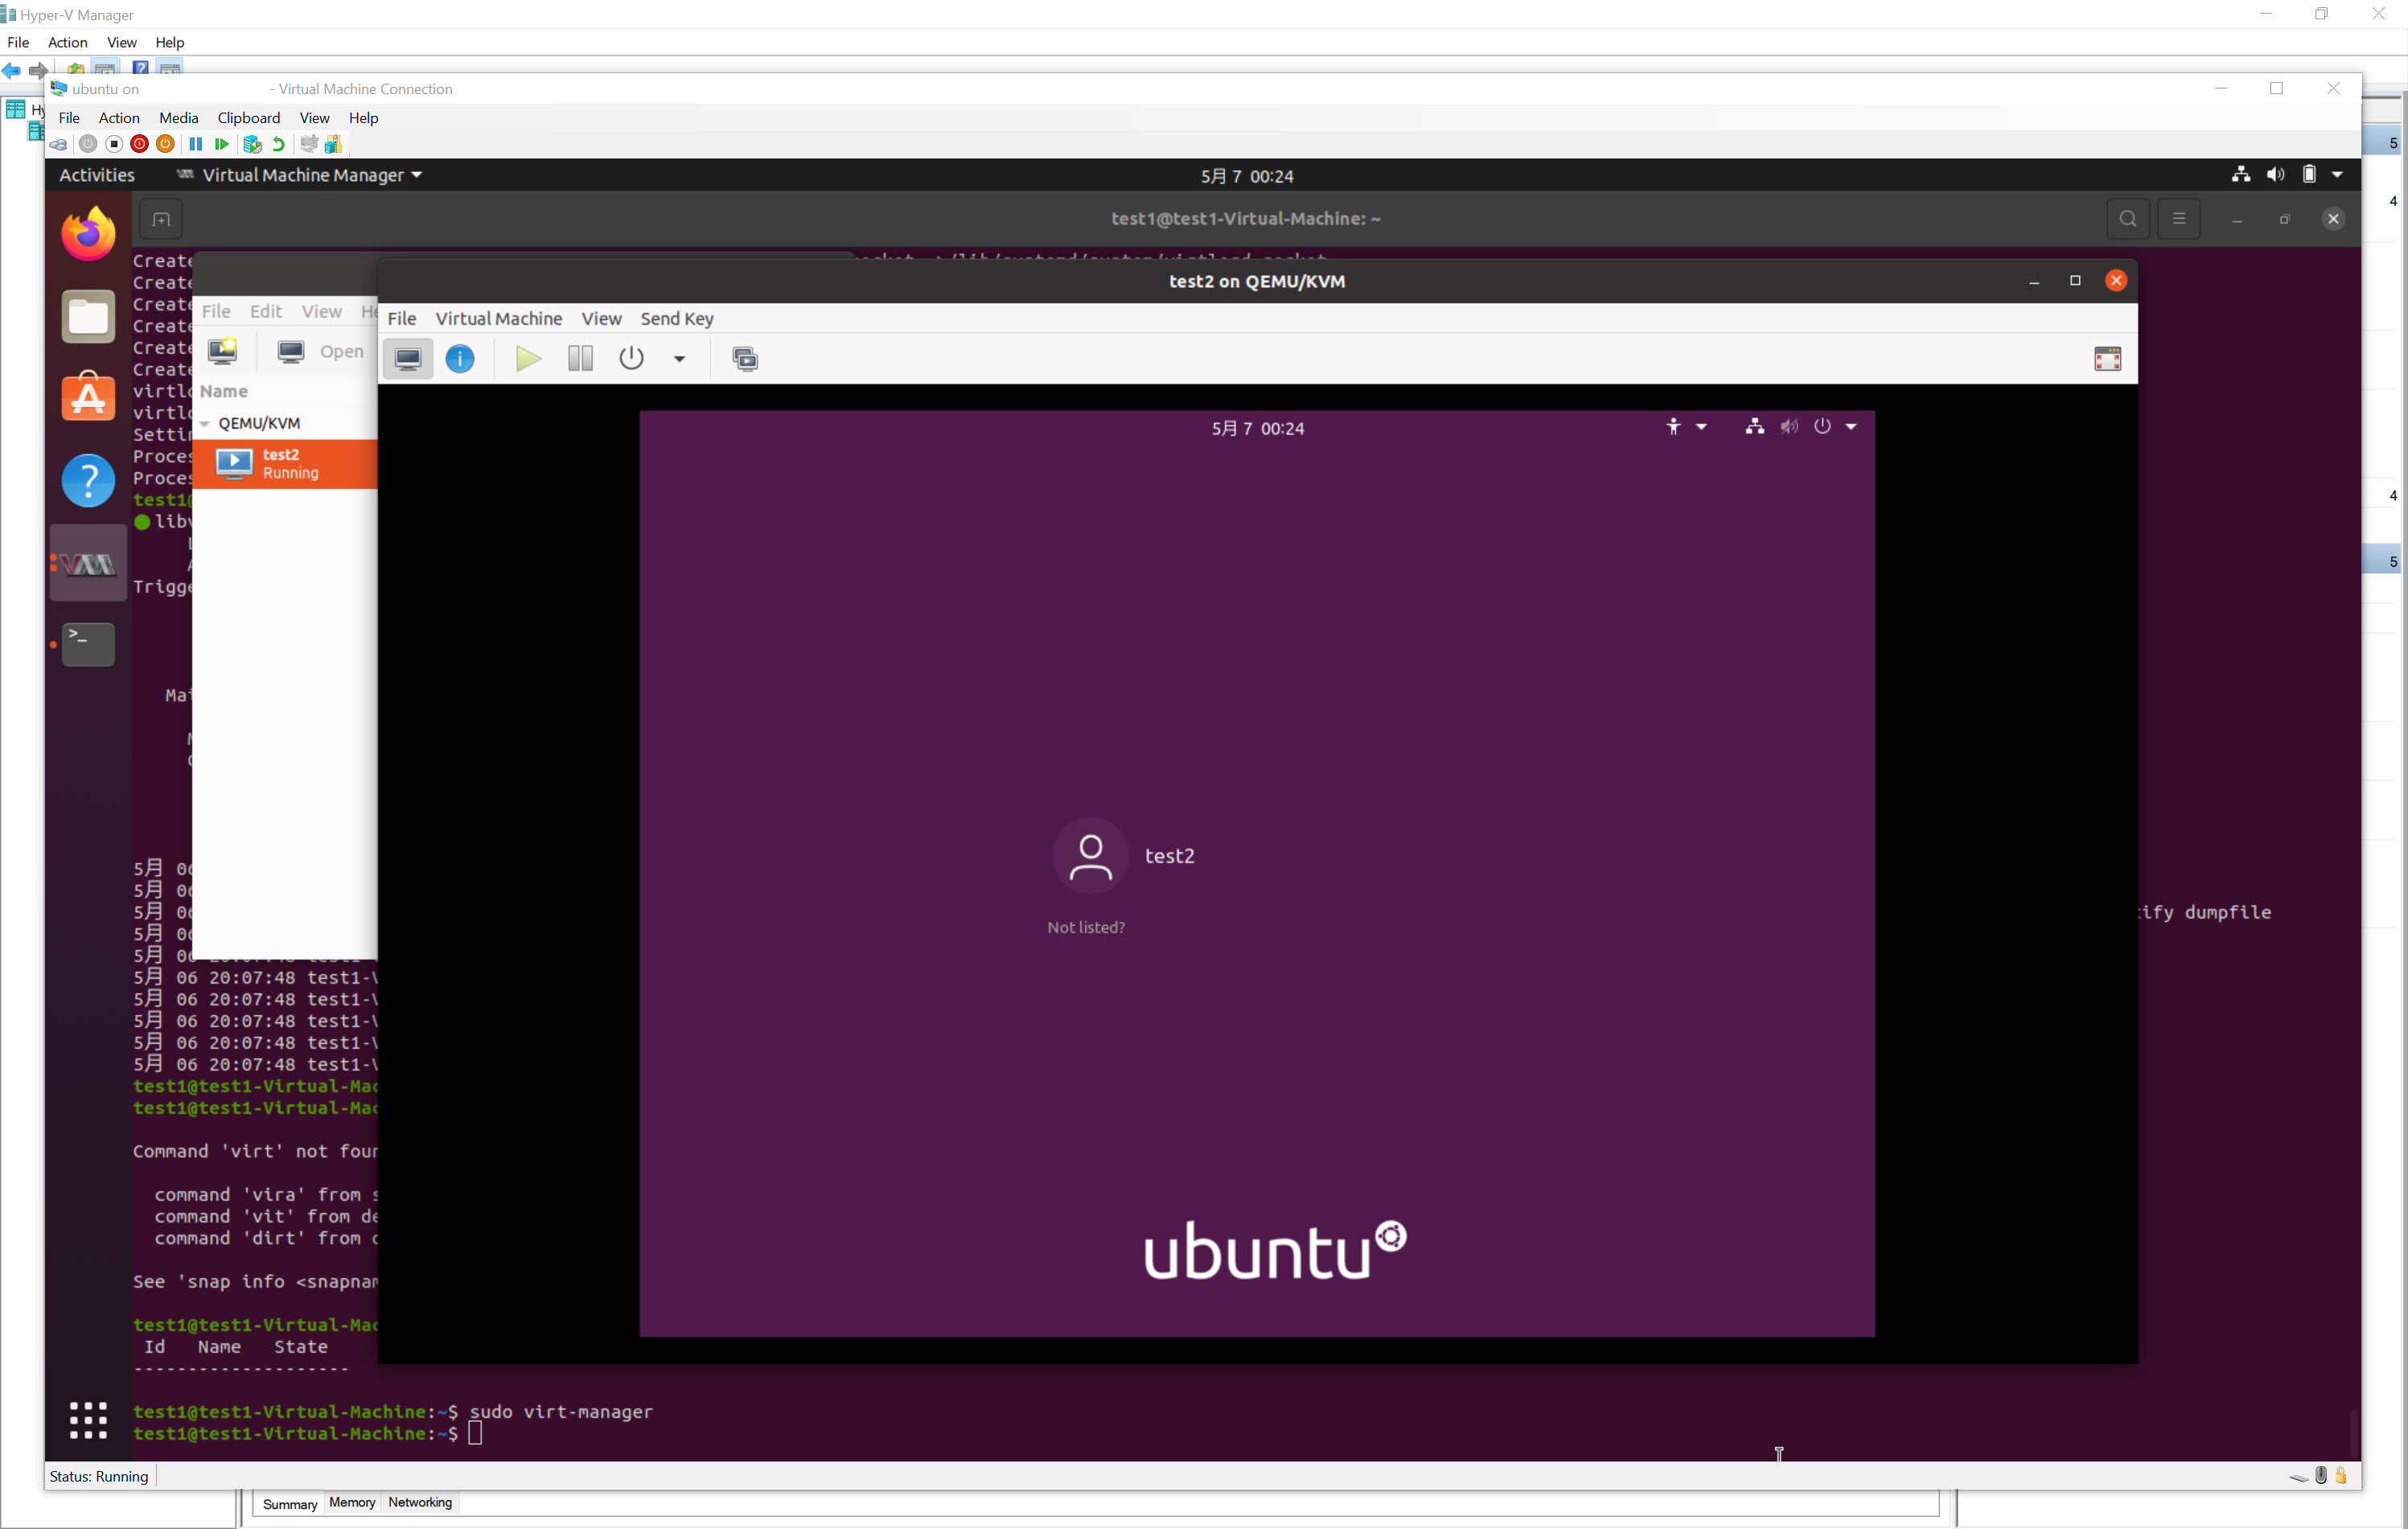Collapse the QEMU/KVM connection tree entry
Image resolution: width=2408 pixels, height=1529 pixels.
click(x=205, y=423)
